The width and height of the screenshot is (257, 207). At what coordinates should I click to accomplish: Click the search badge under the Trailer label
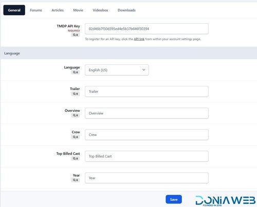pyautogui.click(x=76, y=94)
